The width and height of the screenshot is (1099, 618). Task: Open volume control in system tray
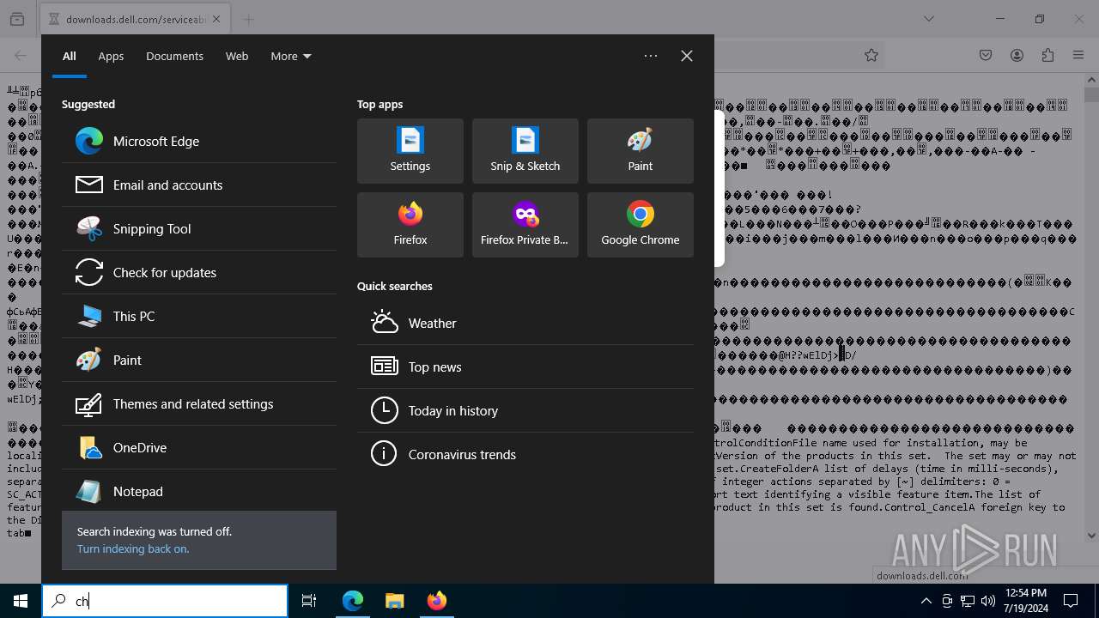pyautogui.click(x=988, y=601)
